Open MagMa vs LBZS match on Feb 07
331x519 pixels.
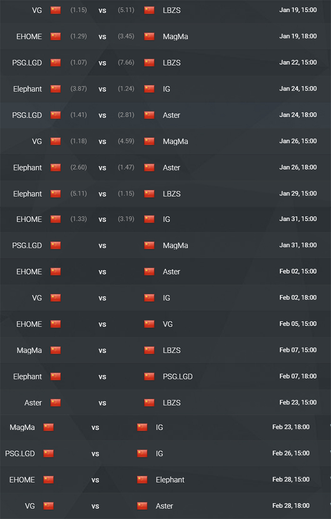click(165, 350)
